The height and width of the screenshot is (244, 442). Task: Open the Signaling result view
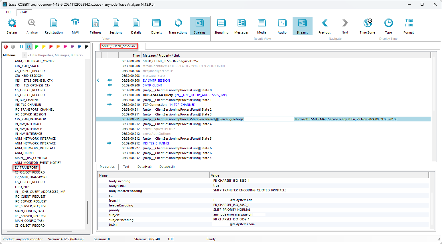pos(221,26)
